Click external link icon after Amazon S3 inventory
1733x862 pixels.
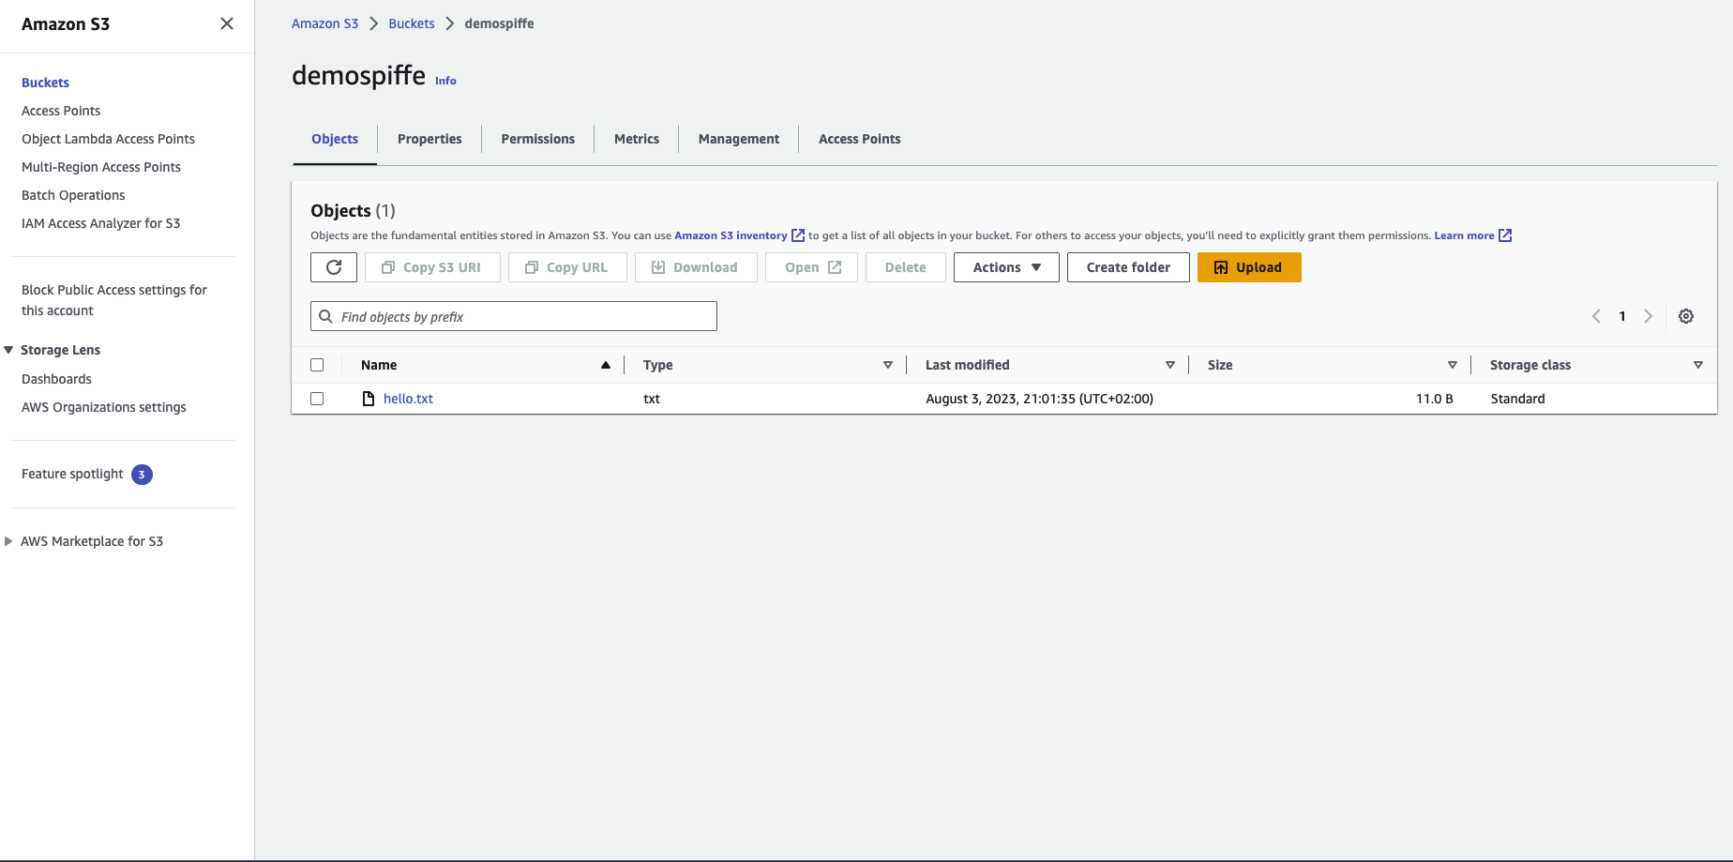pyautogui.click(x=798, y=235)
